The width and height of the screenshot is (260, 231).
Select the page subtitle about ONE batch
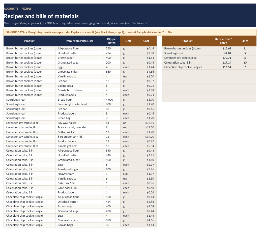click(x=76, y=23)
